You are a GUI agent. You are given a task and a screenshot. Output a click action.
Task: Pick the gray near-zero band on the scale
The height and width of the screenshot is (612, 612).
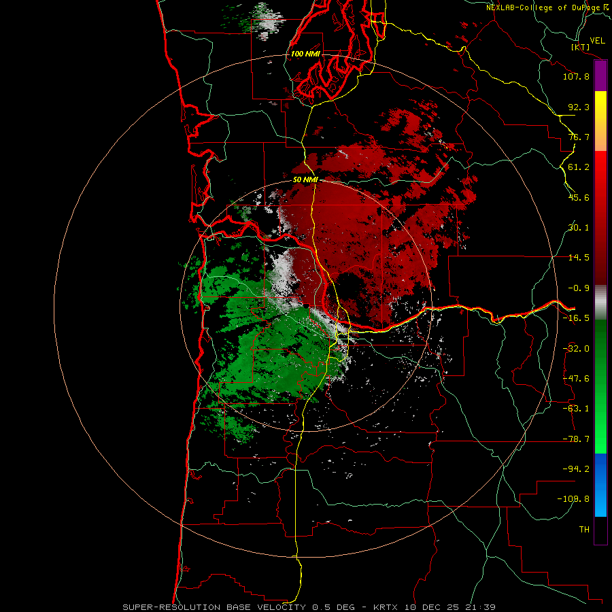(x=600, y=302)
